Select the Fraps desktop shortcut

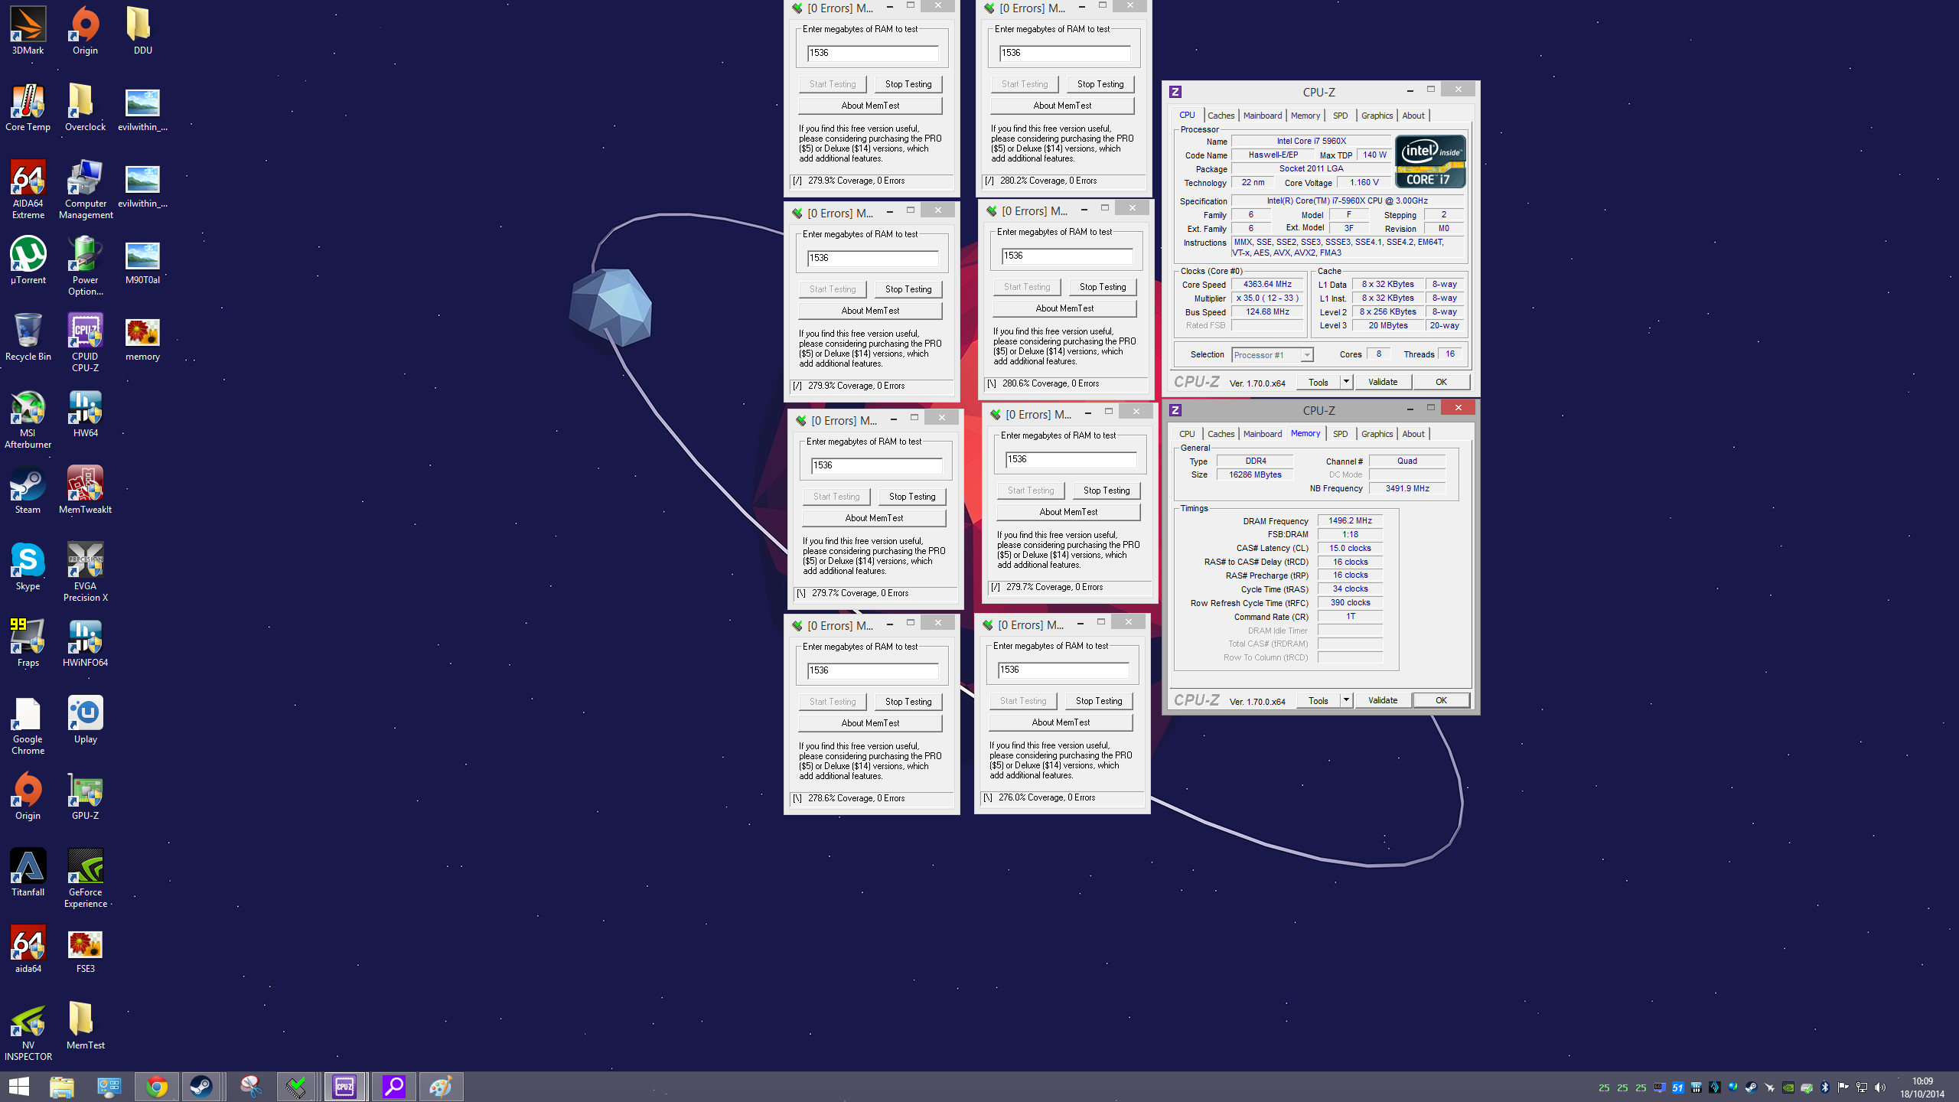pyautogui.click(x=28, y=643)
